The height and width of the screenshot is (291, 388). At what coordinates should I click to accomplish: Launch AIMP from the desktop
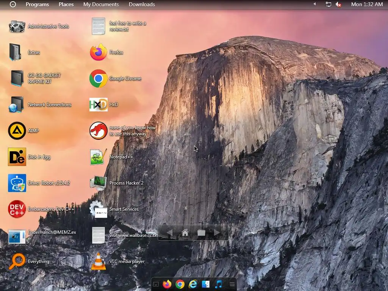click(17, 131)
